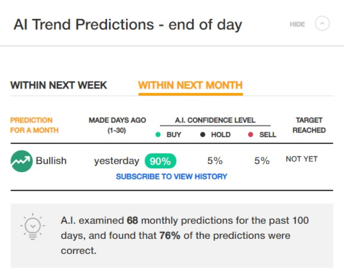Image resolution: width=344 pixels, height=277 pixels.
Task: Click the 90% buy confidence badge
Action: (x=160, y=161)
